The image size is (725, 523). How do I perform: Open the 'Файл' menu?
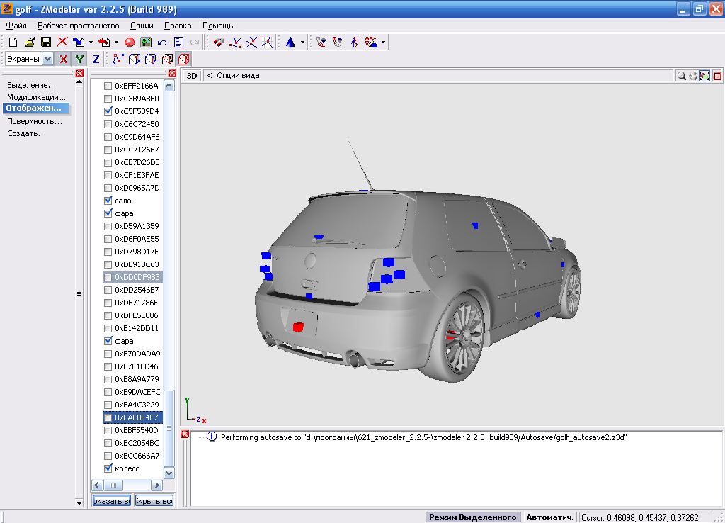(16, 26)
